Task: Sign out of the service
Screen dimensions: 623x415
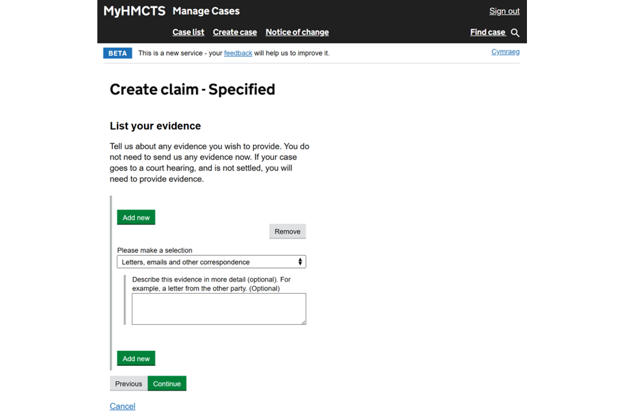Action: coord(504,11)
